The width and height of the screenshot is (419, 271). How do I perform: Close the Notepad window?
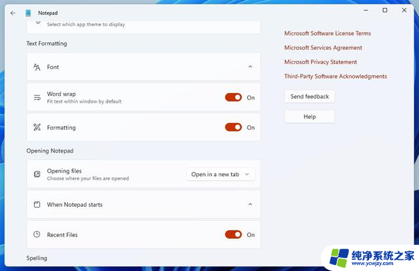404,10
